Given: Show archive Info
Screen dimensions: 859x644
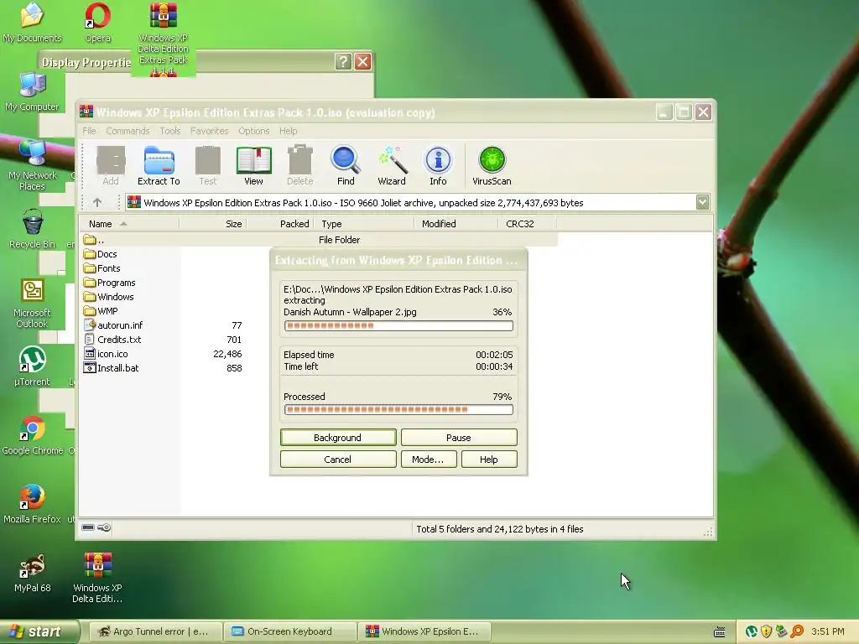Looking at the screenshot, I should tap(438, 165).
